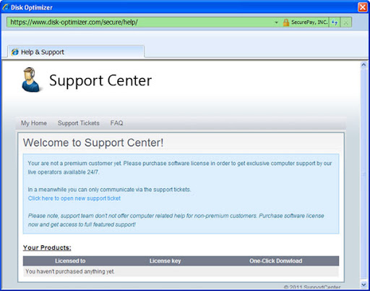Click the Internet Explorer tab icon
This screenshot has height=291, width=370.
(x=15, y=52)
